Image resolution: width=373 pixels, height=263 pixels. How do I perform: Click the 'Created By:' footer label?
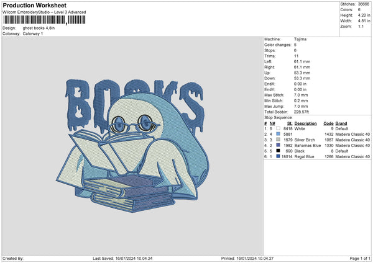click(13, 258)
